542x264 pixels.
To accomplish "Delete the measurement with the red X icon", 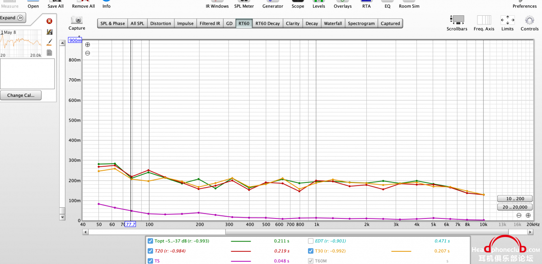I will 49,21.
